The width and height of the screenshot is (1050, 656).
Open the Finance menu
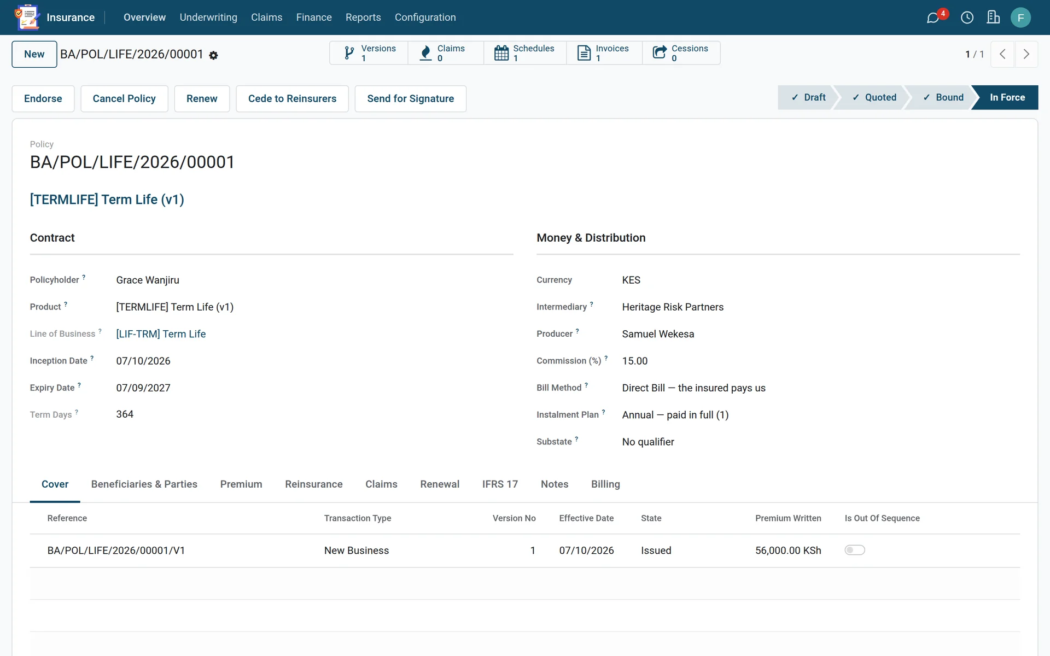tap(314, 17)
